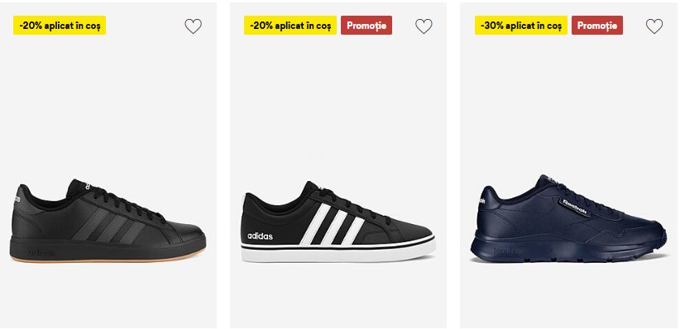Open the all-black adidas sneaker product image
This screenshot has height=329, width=685.
tap(108, 221)
